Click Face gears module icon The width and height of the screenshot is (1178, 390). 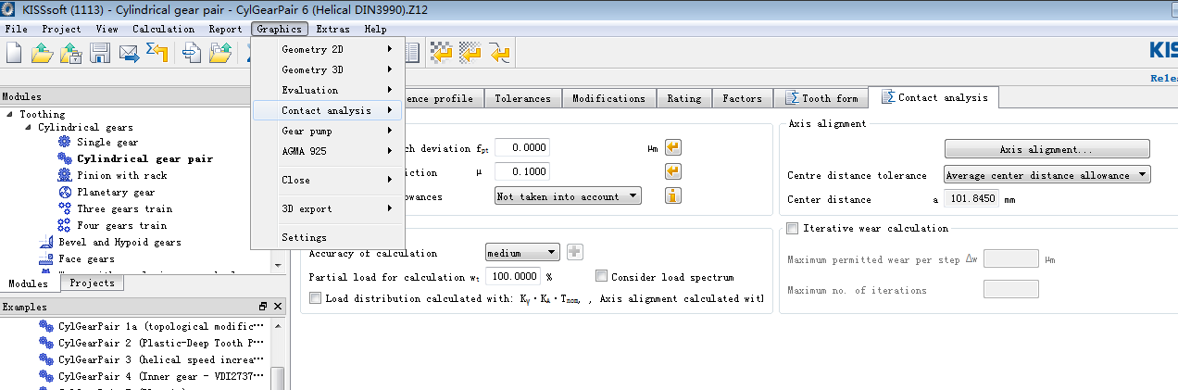pyautogui.click(x=45, y=258)
